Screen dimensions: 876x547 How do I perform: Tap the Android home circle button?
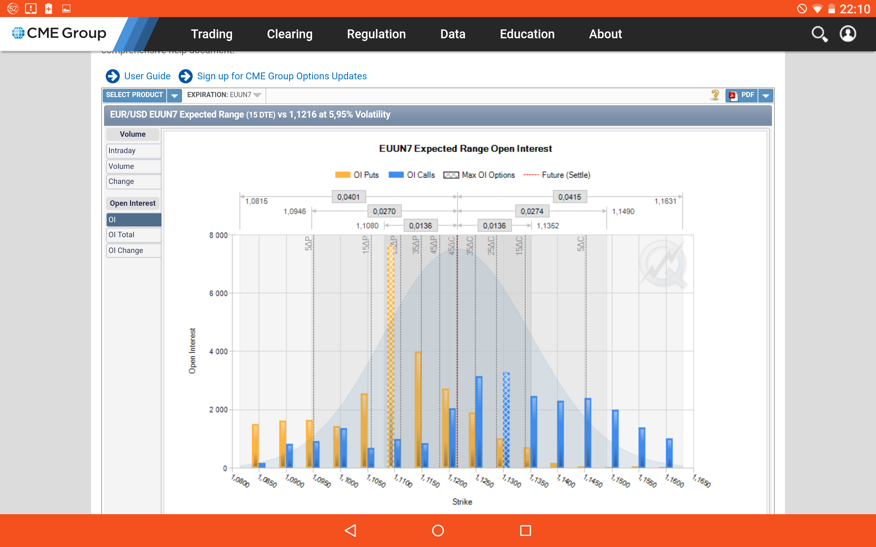point(438,530)
